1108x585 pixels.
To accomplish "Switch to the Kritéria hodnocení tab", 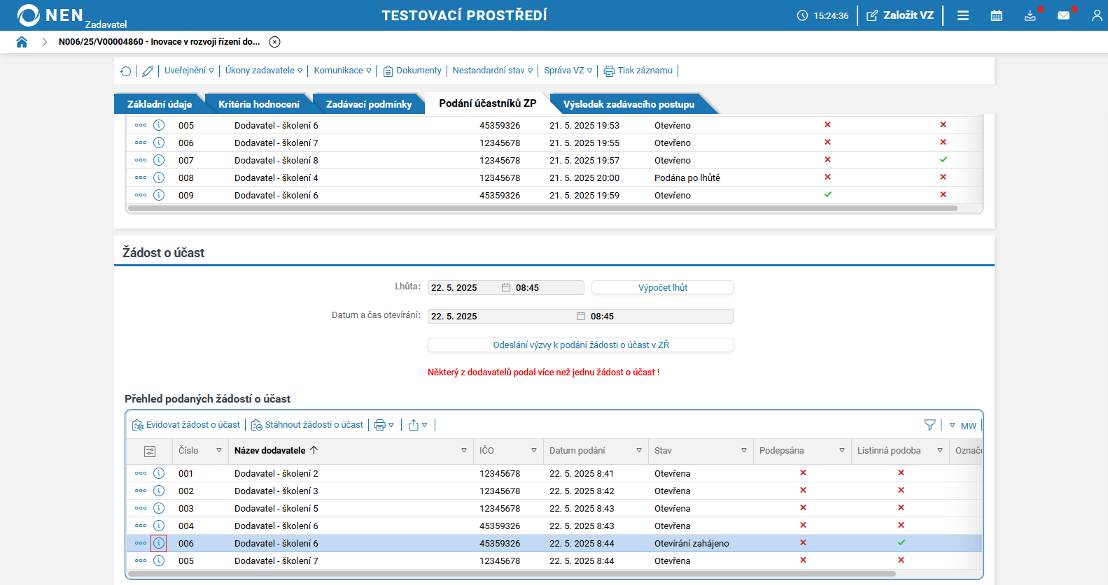I will pos(259,104).
